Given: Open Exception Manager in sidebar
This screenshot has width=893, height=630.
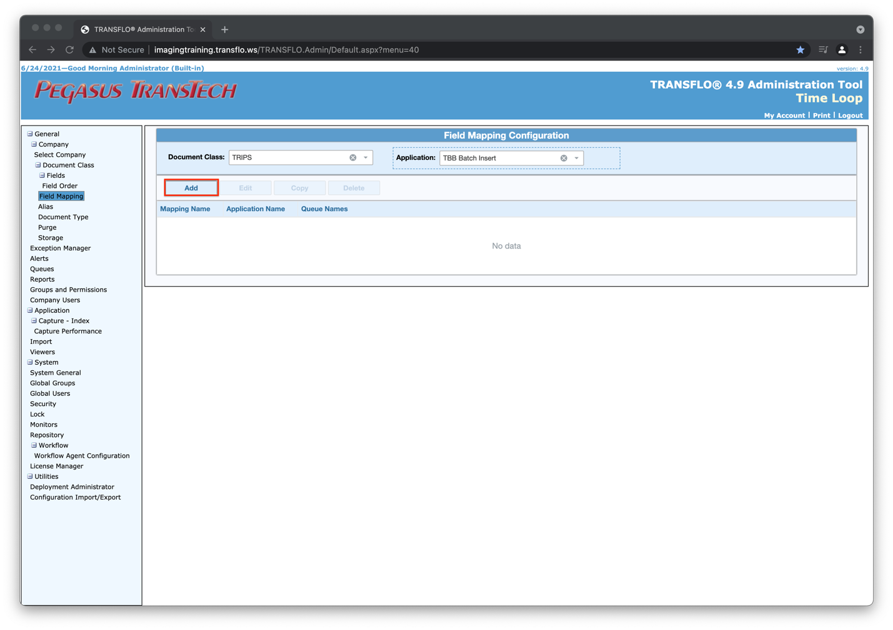Looking at the screenshot, I should pyautogui.click(x=60, y=249).
